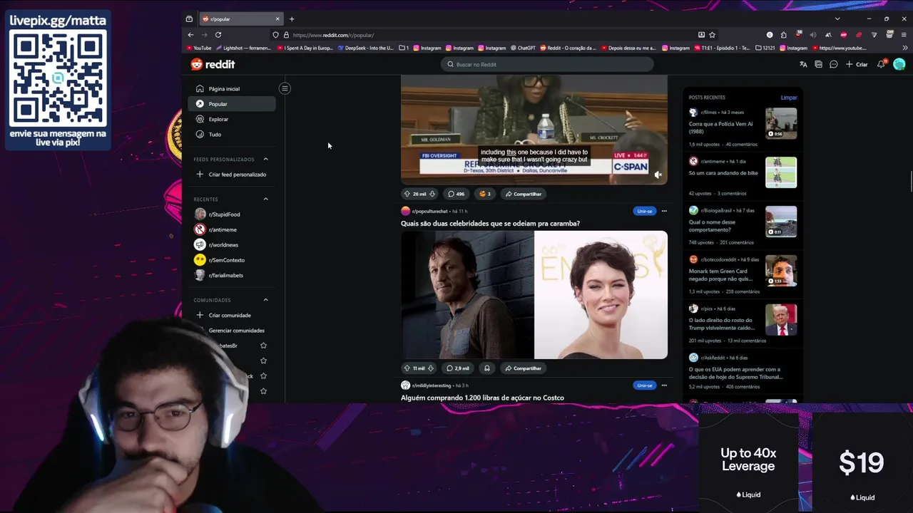The width and height of the screenshot is (913, 513).
Task: Click the ads icon beside translate
Action: click(x=818, y=64)
